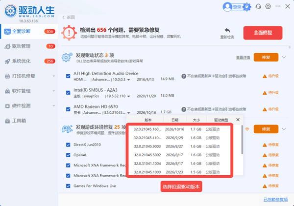Click warning icon for AMD Radeon 待升级

pyautogui.click(x=265, y=109)
